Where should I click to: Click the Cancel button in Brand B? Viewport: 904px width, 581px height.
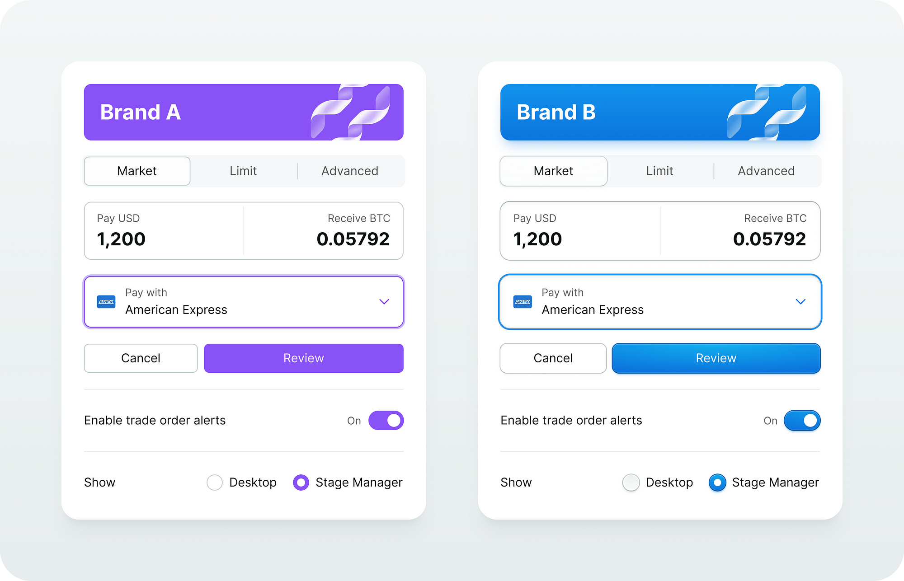(x=552, y=358)
